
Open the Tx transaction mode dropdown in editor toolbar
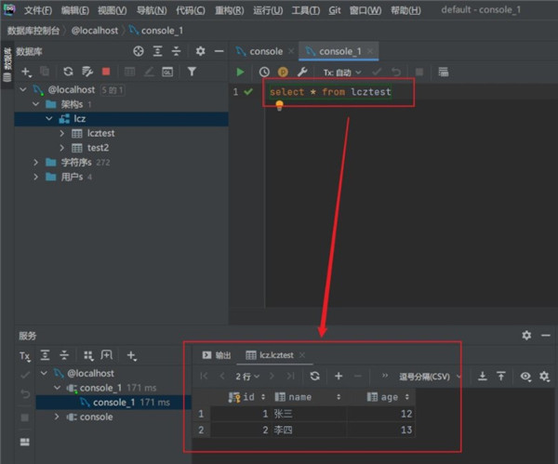point(342,73)
